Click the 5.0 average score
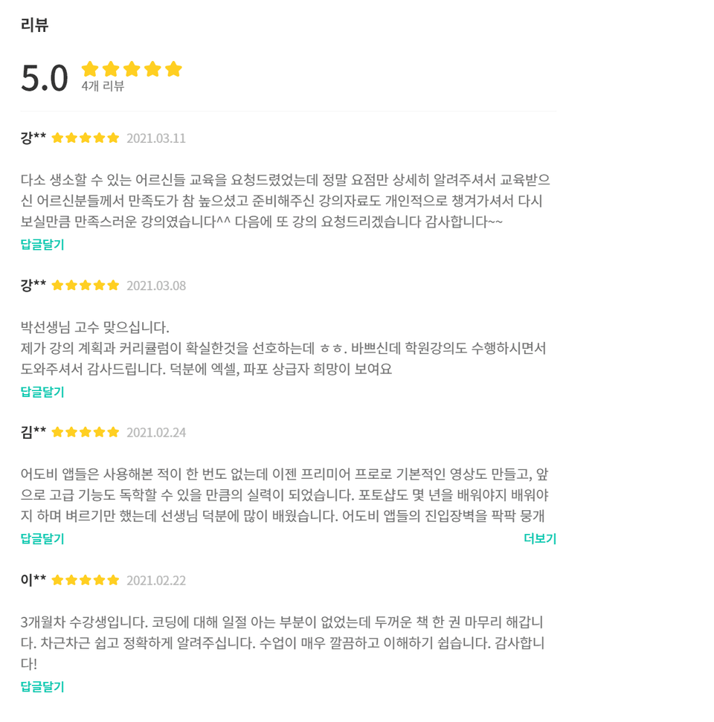The image size is (714, 722). [45, 78]
